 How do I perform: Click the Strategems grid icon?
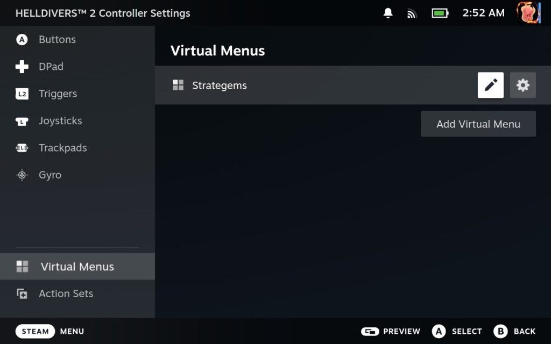click(178, 85)
